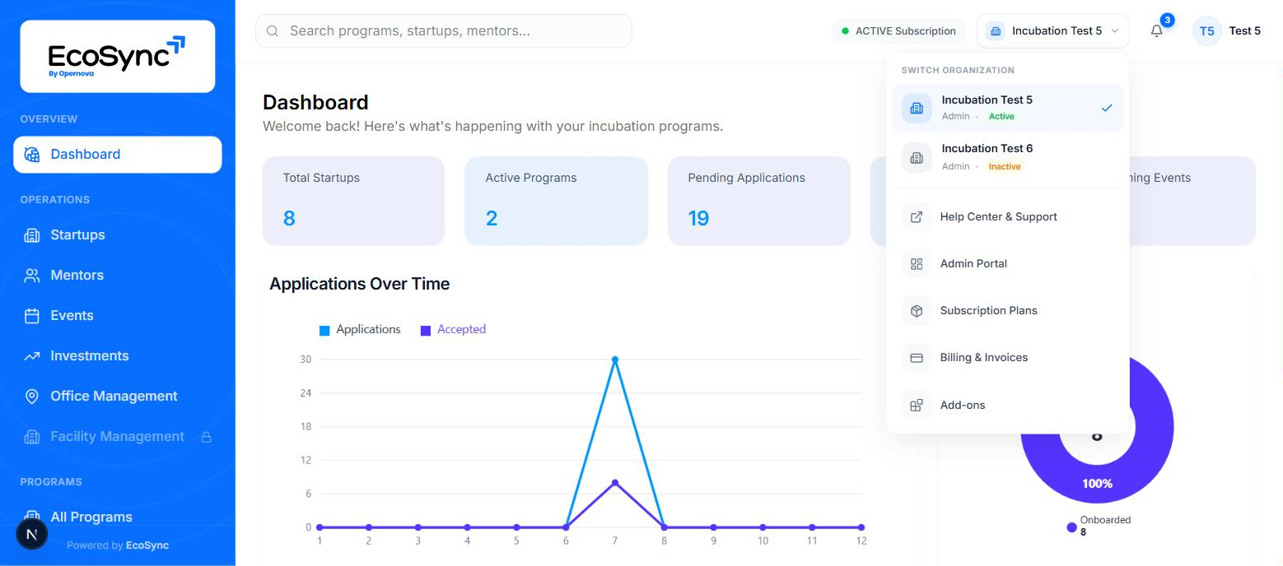Toggle the Applications series in the chart legend
The image size is (1283, 566).
coord(360,330)
